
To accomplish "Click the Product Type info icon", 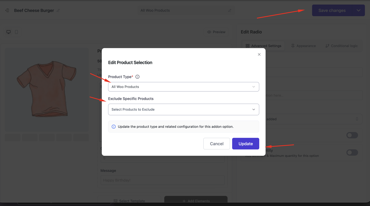I will coord(137,77).
